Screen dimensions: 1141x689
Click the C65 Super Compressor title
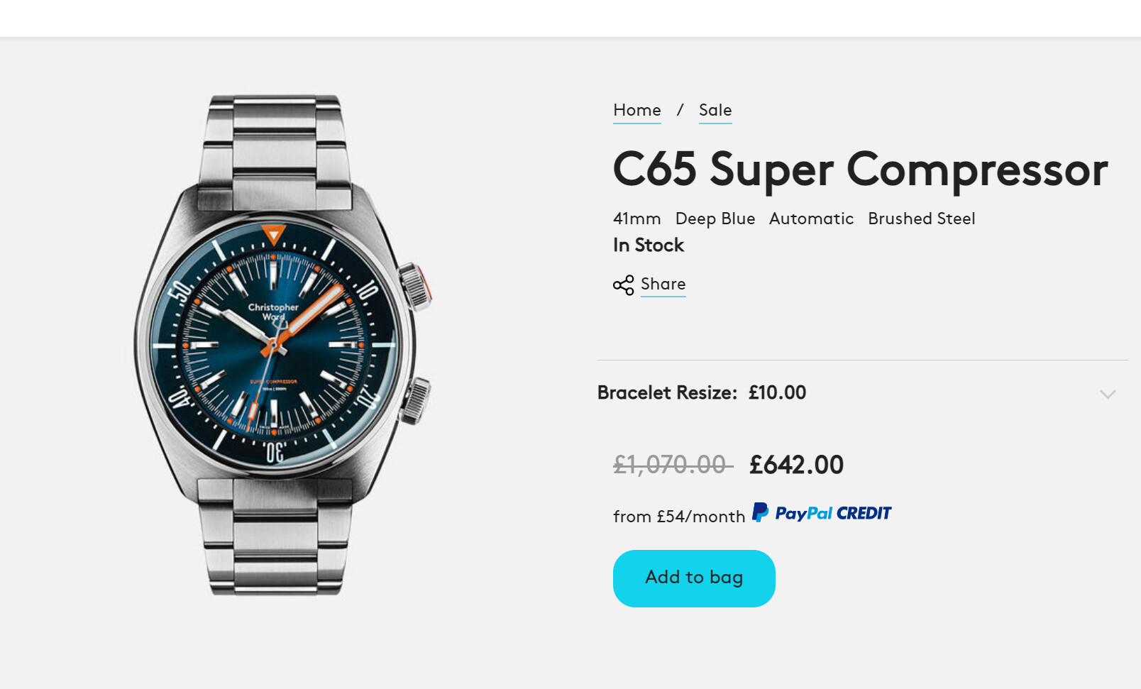pyautogui.click(x=860, y=170)
